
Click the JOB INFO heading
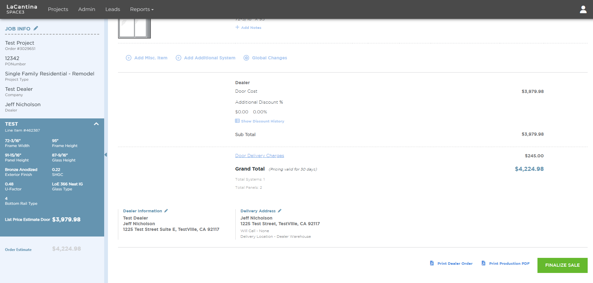(18, 29)
